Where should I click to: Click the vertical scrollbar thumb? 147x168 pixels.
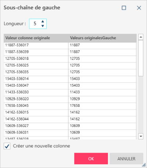[141, 58]
